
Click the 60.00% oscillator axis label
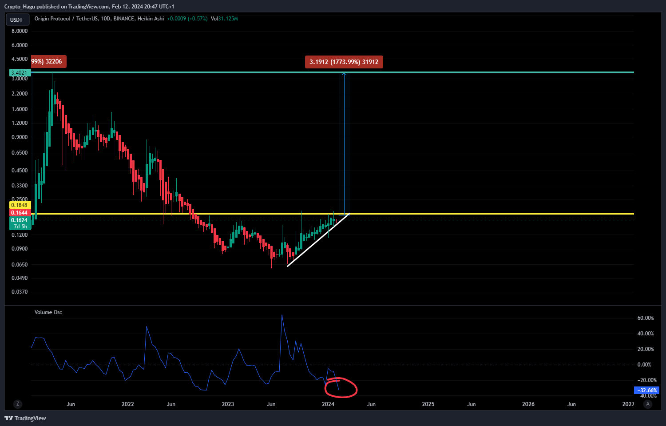click(x=646, y=318)
